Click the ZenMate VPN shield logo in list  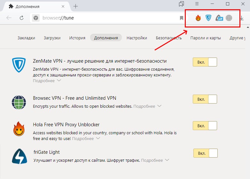tap(19, 65)
